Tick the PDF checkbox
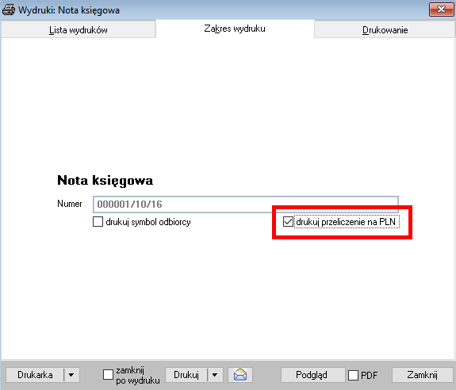The height and width of the screenshot is (390, 456). click(x=354, y=375)
